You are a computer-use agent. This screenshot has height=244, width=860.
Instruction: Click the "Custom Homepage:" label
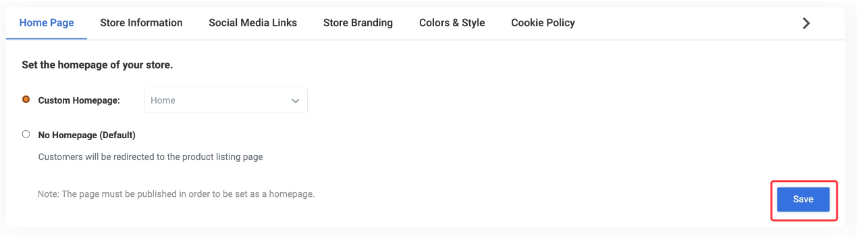(79, 100)
